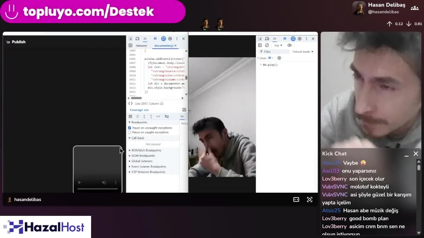Image resolution: width=424 pixels, height=238 pixels.
Task: Click the code editor horizontal scrollbar
Action: point(136,98)
